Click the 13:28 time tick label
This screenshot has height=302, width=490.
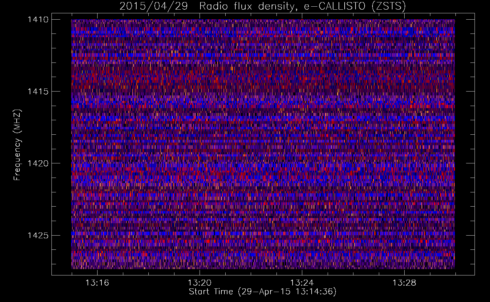pyautogui.click(x=404, y=283)
